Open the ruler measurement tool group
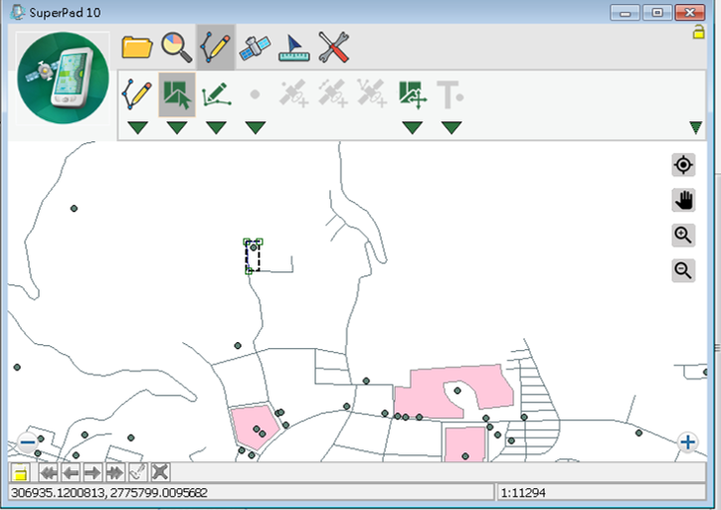 click(294, 48)
